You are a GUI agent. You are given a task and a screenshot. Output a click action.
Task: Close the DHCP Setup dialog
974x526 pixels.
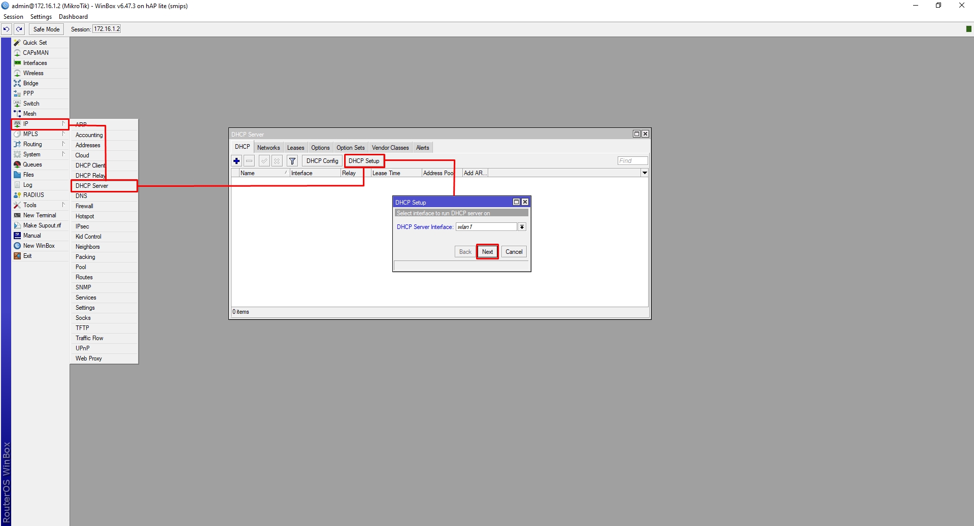coord(525,202)
